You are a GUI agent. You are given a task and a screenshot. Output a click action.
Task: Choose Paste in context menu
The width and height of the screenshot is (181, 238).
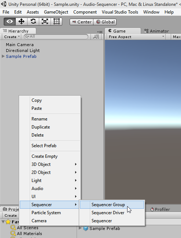click(x=50, y=108)
